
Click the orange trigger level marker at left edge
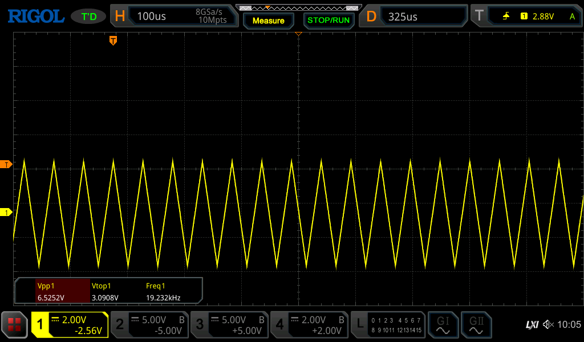6,165
